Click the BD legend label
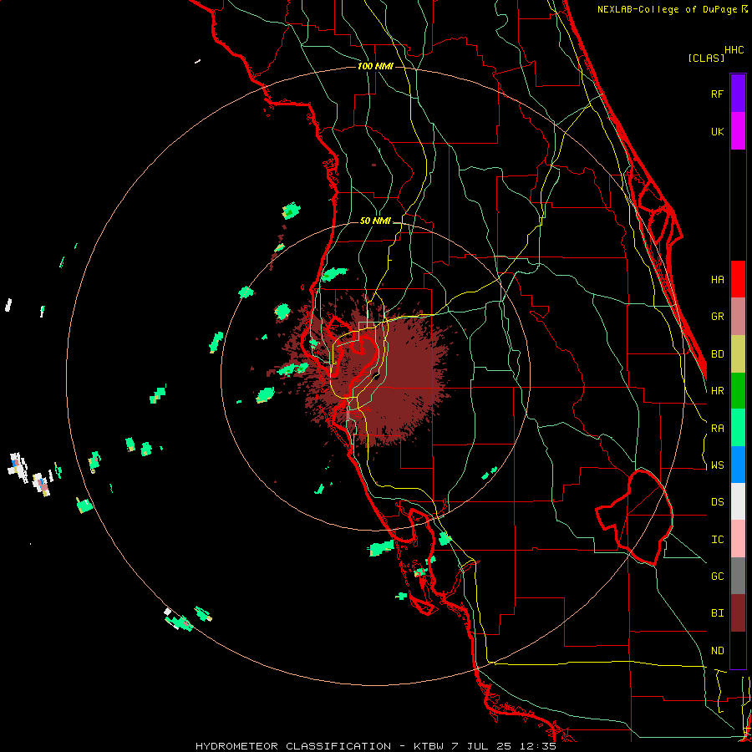Screen dimensions: 752x752 point(717,354)
